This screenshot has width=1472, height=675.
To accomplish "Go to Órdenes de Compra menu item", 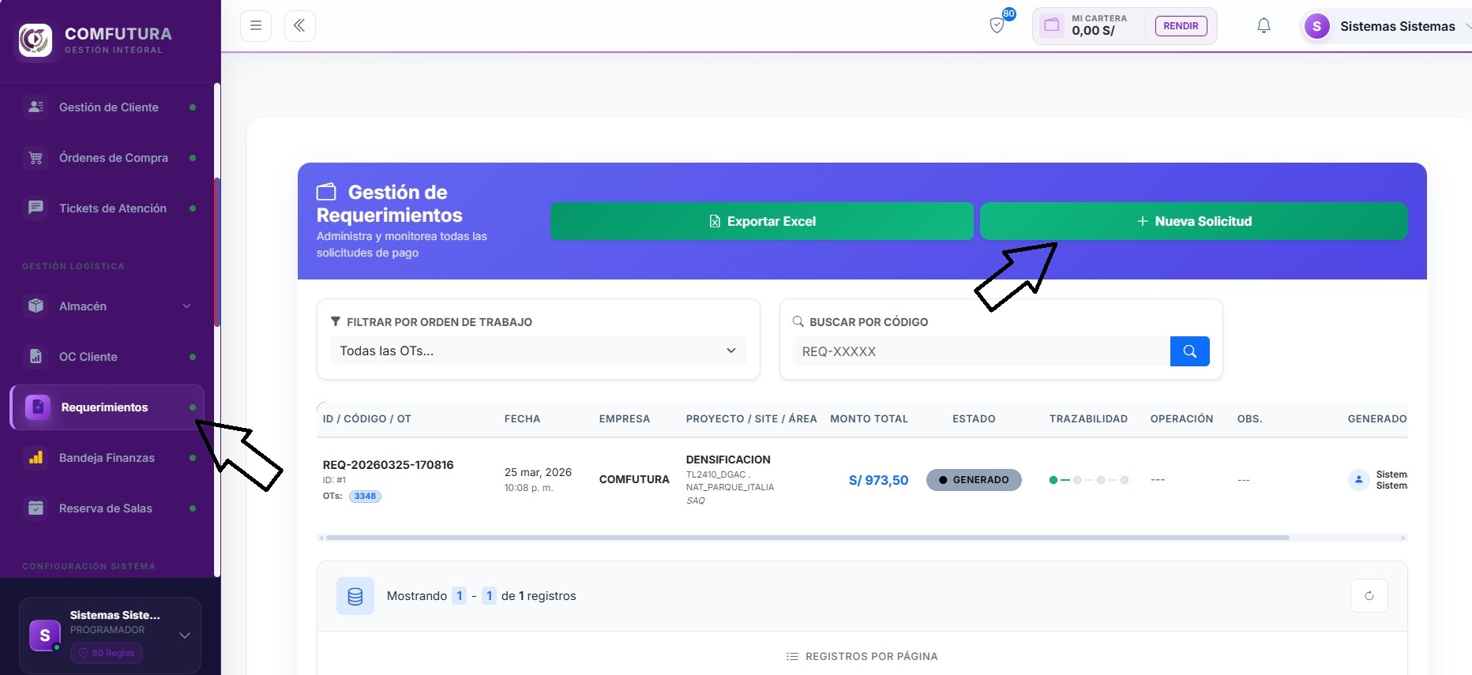I will pos(108,158).
